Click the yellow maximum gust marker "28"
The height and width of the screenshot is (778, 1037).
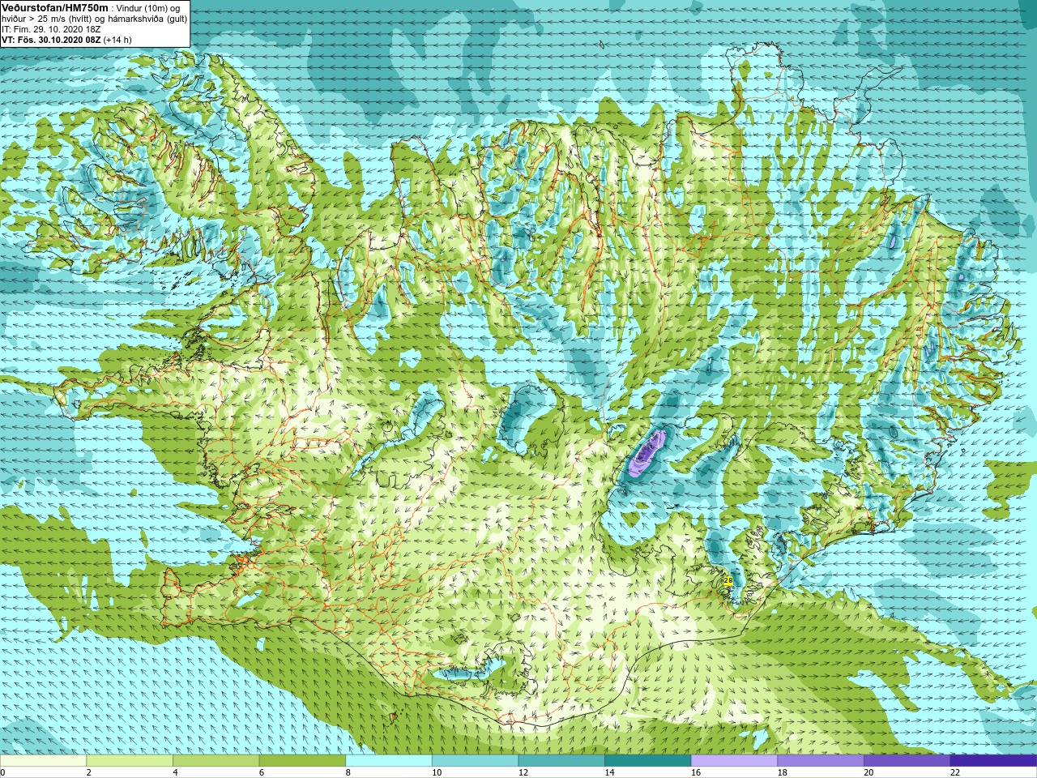click(728, 580)
